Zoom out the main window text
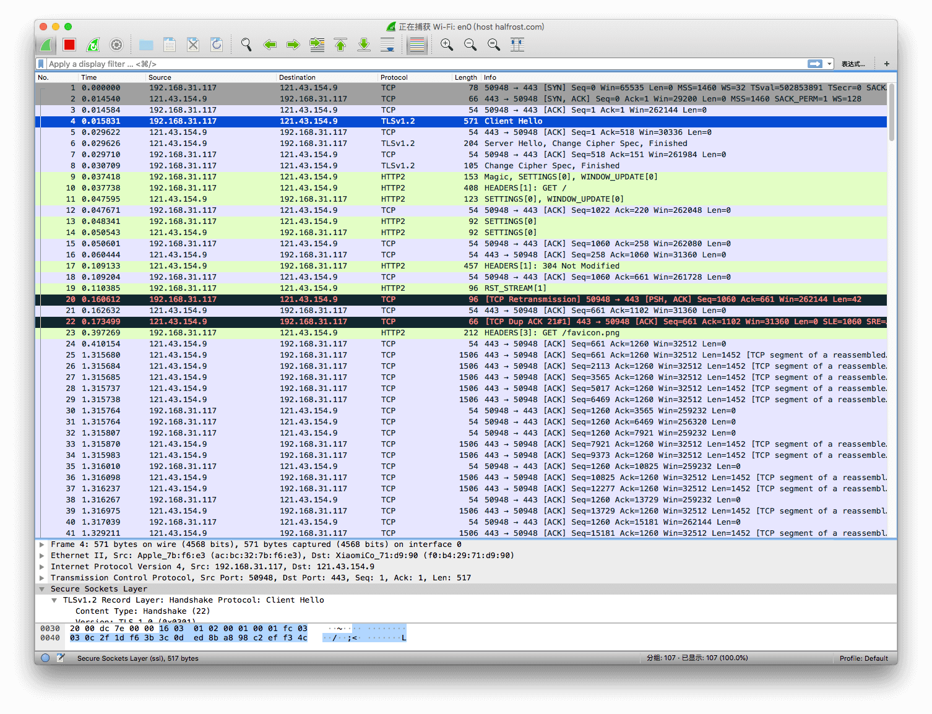932x714 pixels. pos(470,45)
